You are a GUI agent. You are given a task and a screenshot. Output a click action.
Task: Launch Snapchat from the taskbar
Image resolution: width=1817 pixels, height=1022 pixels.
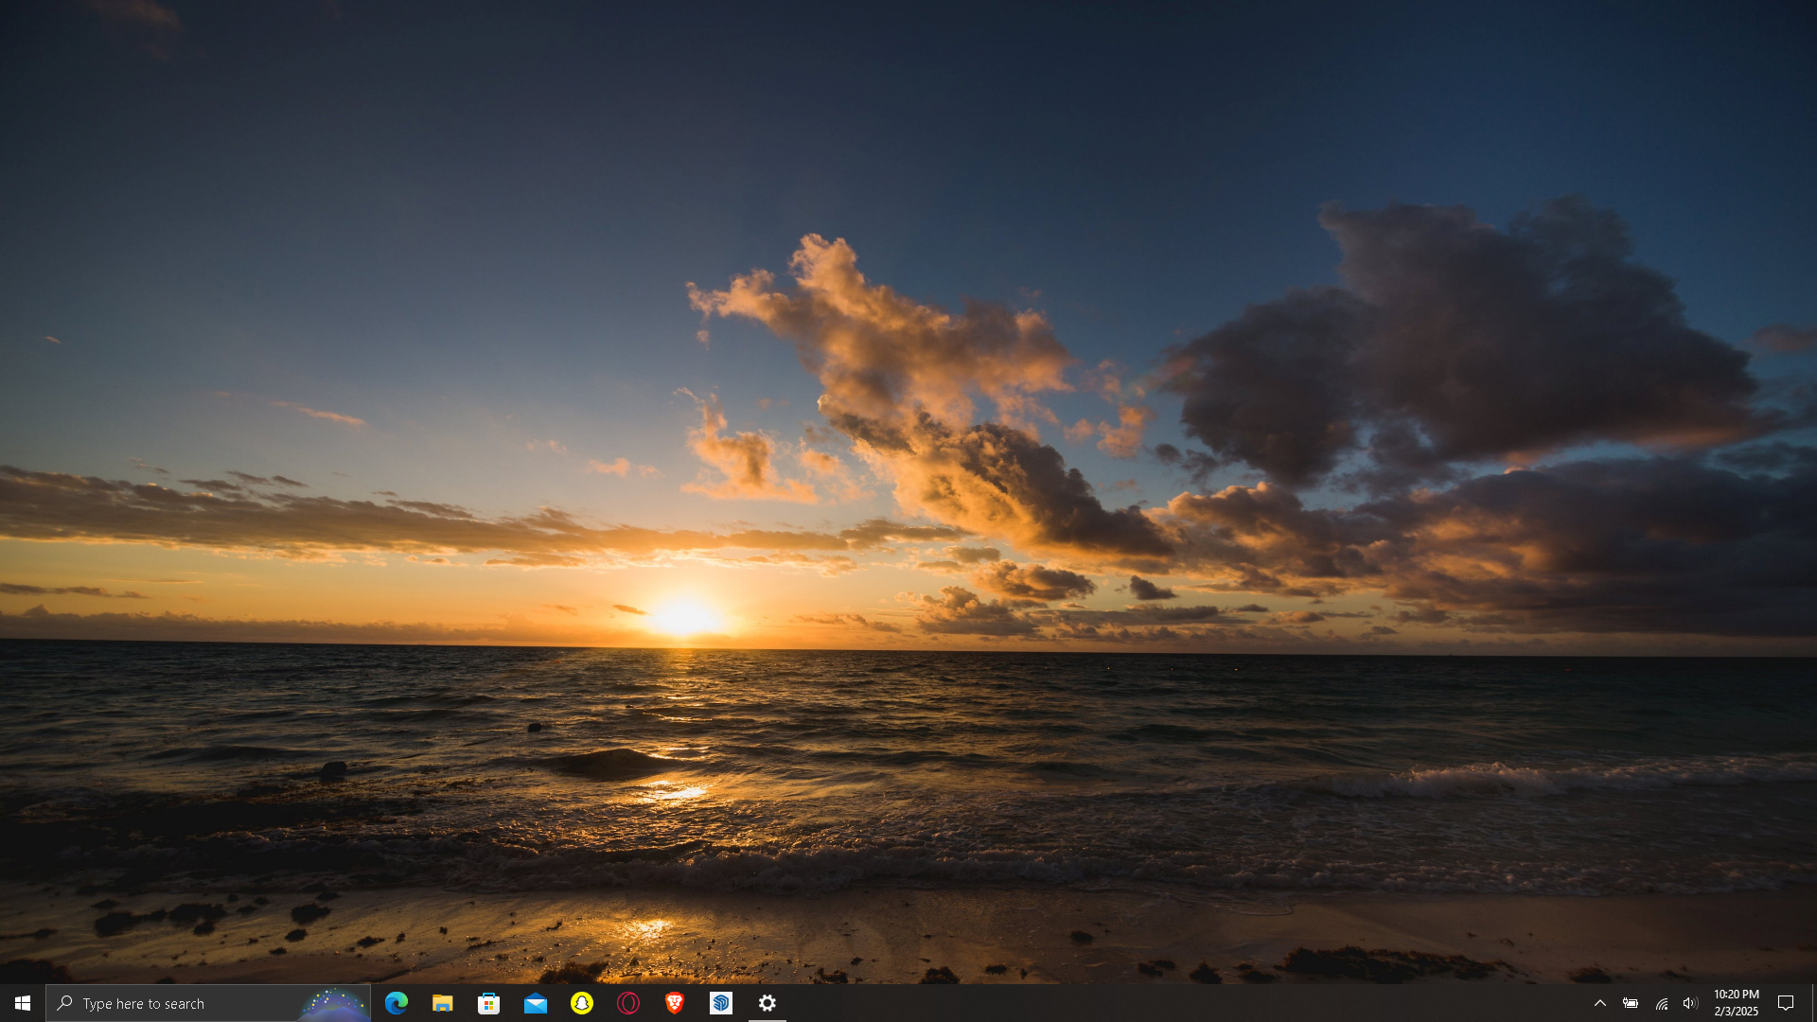pos(582,1003)
